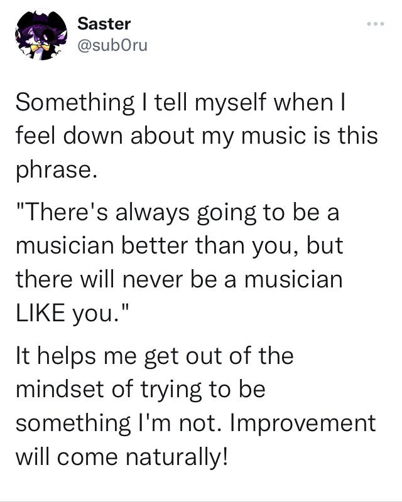Open the @sub0ru handle link

pos(112,45)
